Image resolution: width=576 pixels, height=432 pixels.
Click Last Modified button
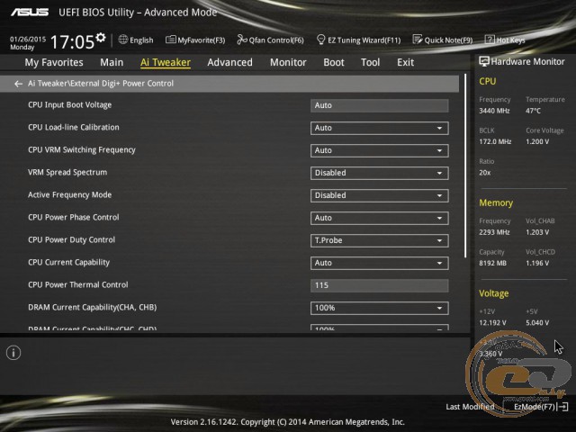tap(470, 407)
